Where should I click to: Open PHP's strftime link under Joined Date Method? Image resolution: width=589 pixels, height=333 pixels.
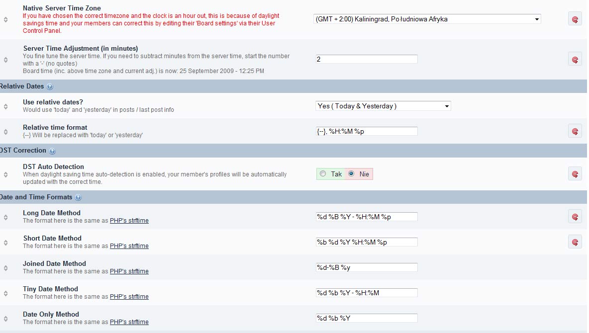129,271
